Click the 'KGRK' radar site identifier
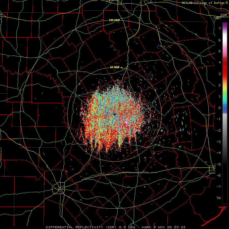The width and height of the screenshot is (229, 229). 147,227
